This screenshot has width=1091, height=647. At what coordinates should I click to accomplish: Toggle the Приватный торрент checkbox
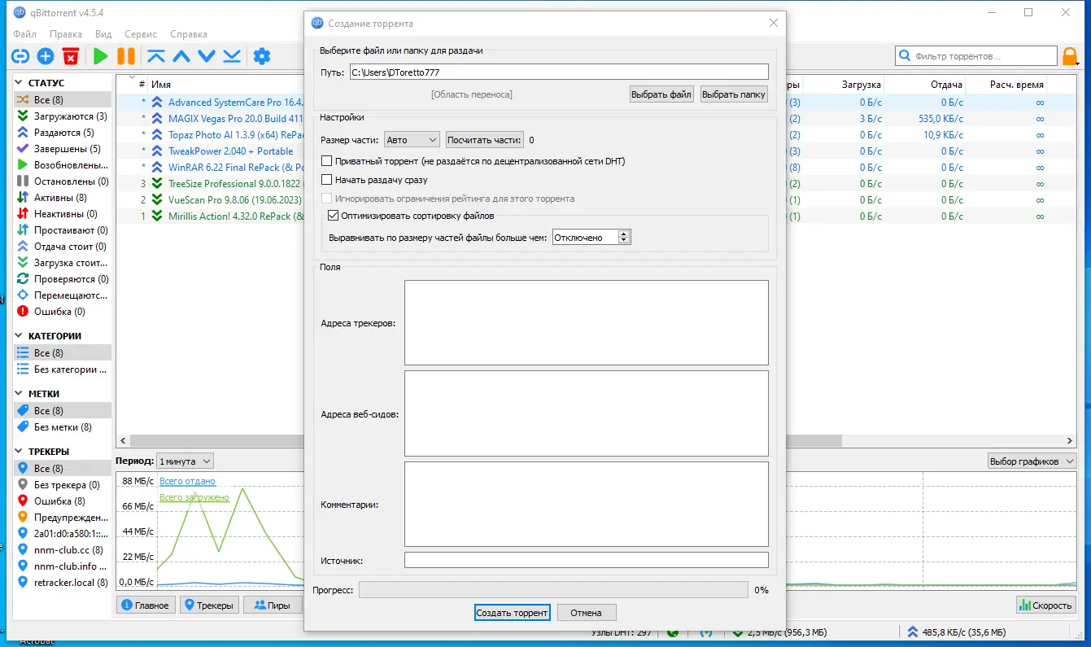[x=327, y=161]
